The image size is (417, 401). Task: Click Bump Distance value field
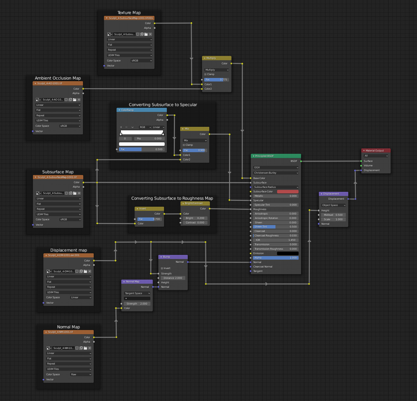173,278
